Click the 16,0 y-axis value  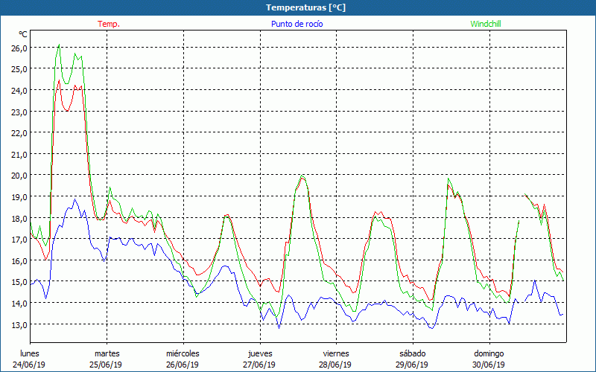[19, 261]
